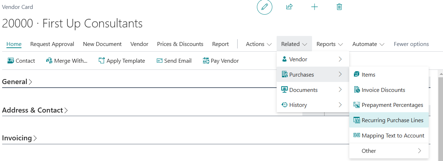The image size is (443, 161).
Task: Expand the Address & Contact section
Action: 35,110
